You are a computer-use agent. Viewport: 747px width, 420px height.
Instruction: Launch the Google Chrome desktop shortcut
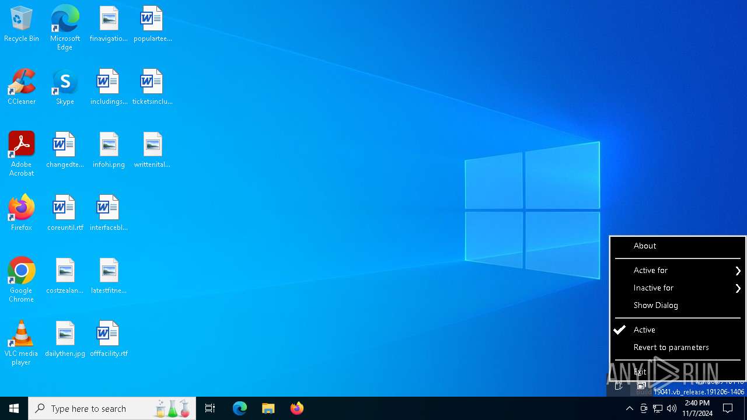point(22,280)
